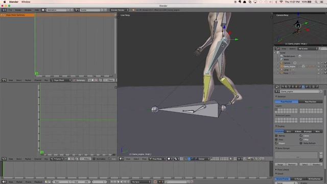Click the Wi-Fi status icon
327x184 pixels.
pyautogui.click(x=281, y=2)
